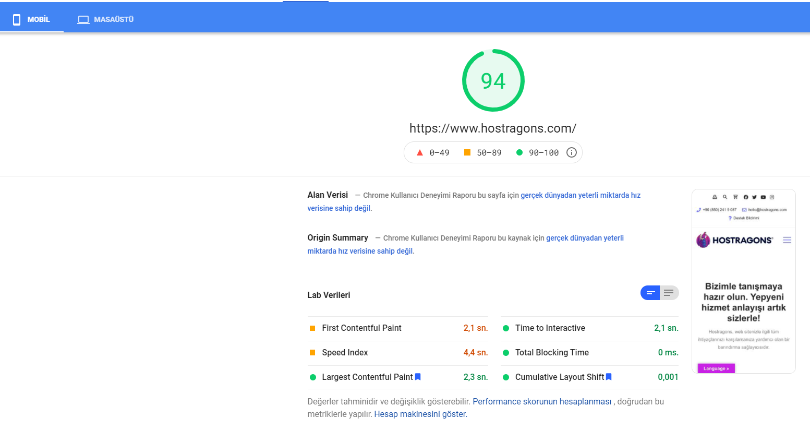
Task: Switch to the MASAÜSTÜ tab
Action: (106, 19)
